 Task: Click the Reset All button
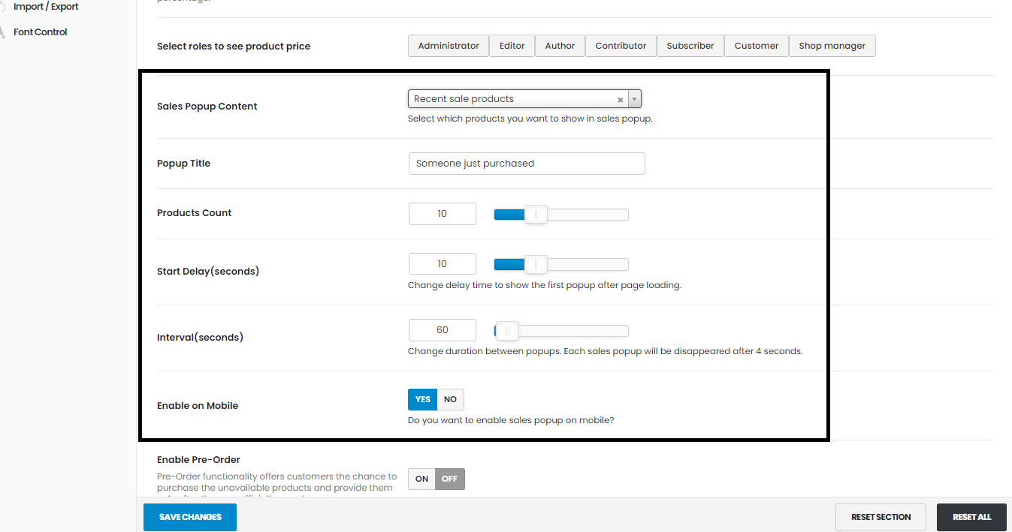971,517
